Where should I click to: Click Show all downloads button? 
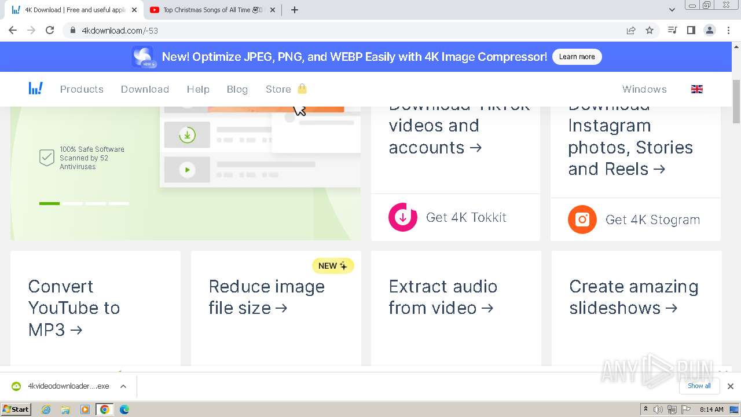699,386
